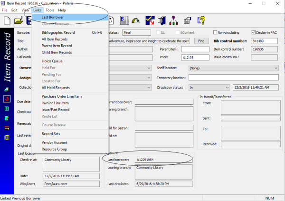
Task: Click the Linked Previous Borrower status text
Action: pyautogui.click(x=20, y=198)
